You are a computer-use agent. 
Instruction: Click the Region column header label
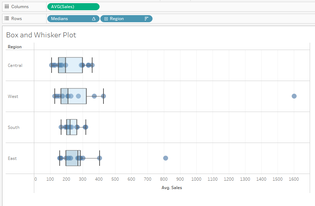15,47
